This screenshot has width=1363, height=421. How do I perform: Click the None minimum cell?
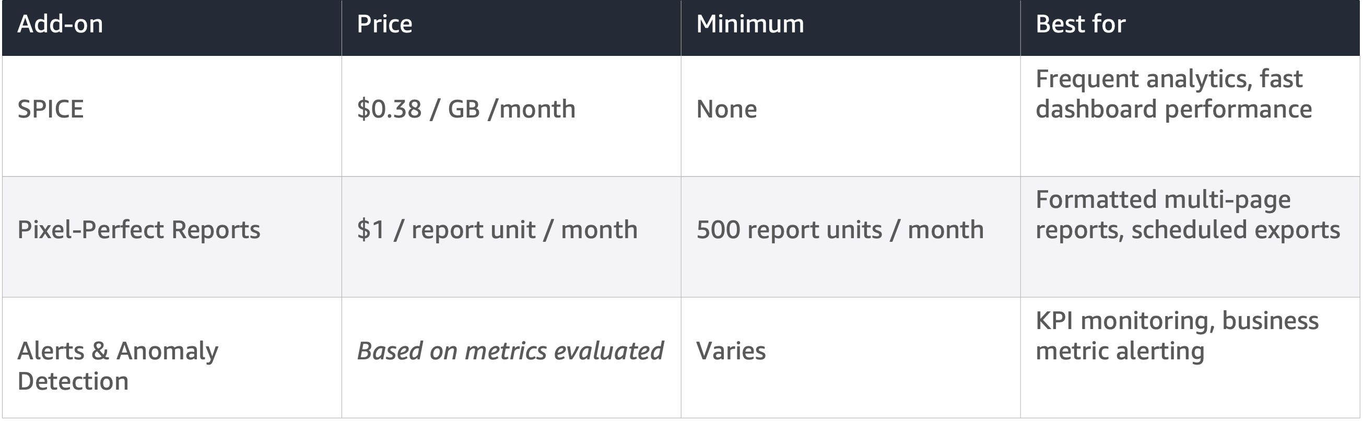(726, 110)
